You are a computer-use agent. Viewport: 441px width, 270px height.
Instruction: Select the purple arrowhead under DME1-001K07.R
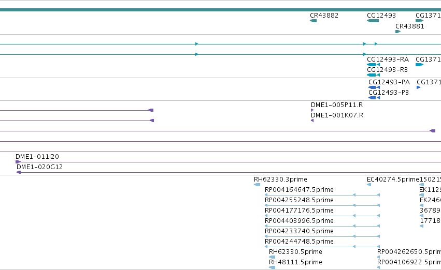coord(312,121)
